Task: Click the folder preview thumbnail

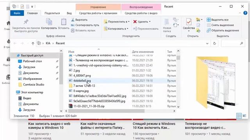Action: coord(216,82)
